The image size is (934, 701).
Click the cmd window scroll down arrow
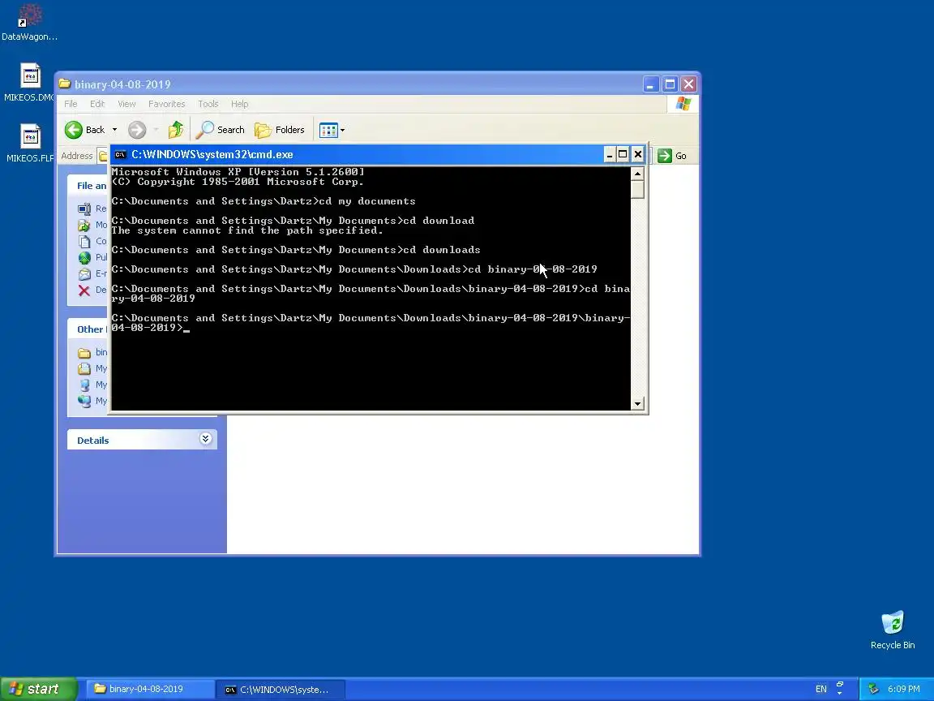coord(637,403)
